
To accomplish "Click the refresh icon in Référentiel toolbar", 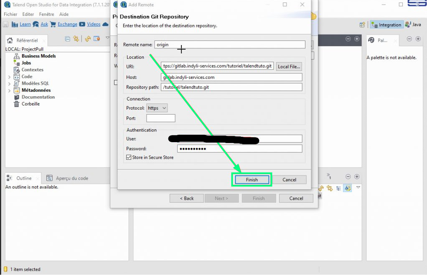I will [88, 39].
